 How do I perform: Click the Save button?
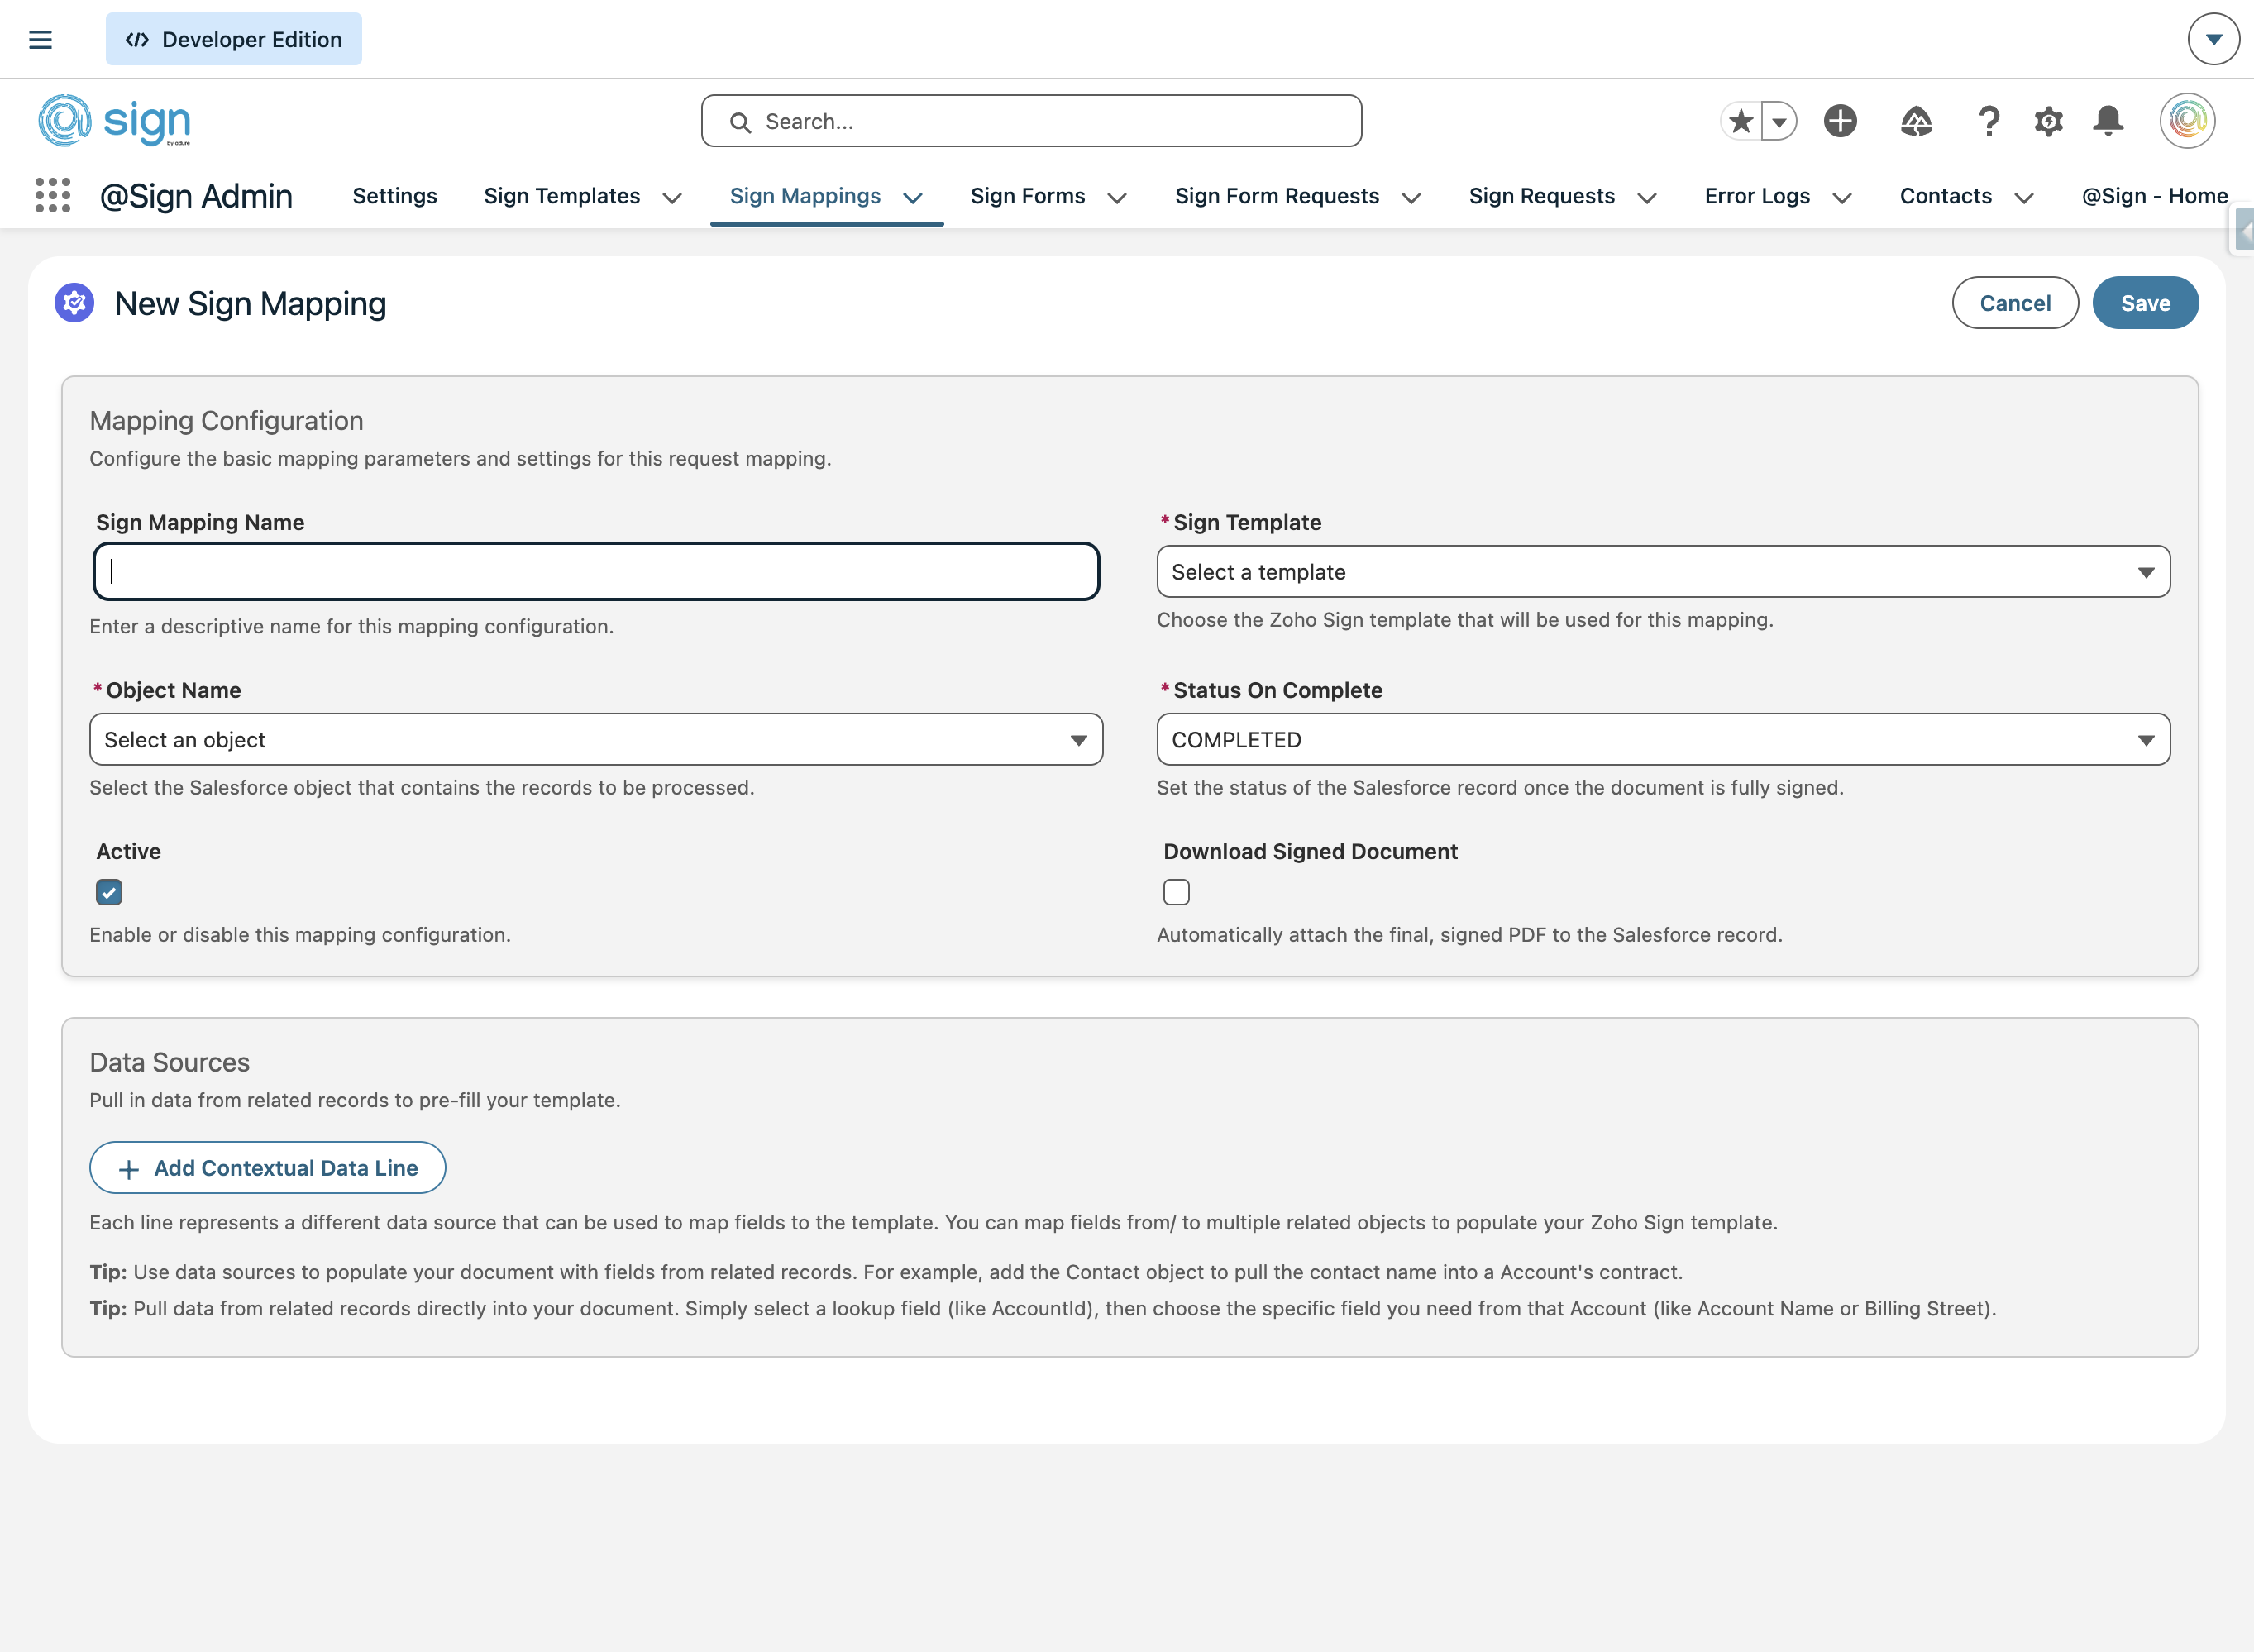click(x=2145, y=303)
